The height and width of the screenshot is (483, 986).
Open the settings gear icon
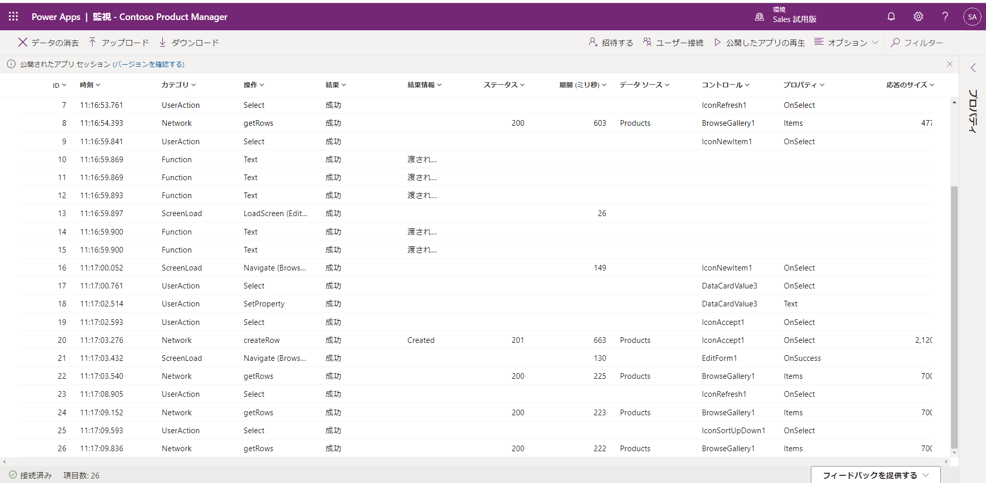[918, 16]
